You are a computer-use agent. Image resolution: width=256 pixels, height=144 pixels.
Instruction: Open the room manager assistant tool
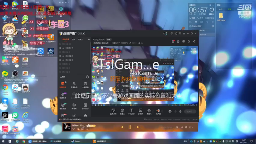(74, 85)
